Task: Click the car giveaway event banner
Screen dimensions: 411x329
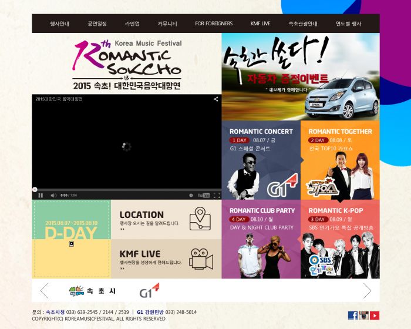Action: tap(300, 76)
